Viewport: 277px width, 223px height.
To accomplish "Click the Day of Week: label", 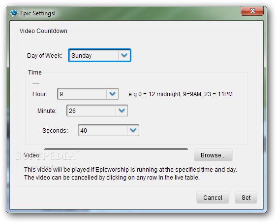I will 44,56.
